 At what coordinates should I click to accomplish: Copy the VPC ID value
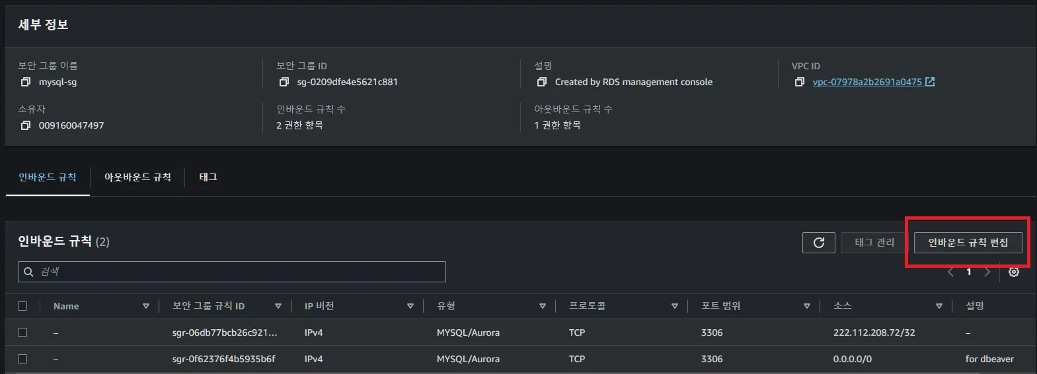pyautogui.click(x=800, y=82)
